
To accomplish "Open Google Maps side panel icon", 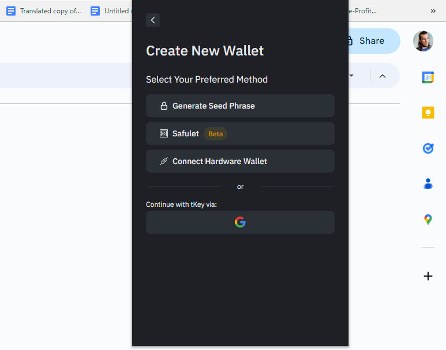I will coord(428,219).
